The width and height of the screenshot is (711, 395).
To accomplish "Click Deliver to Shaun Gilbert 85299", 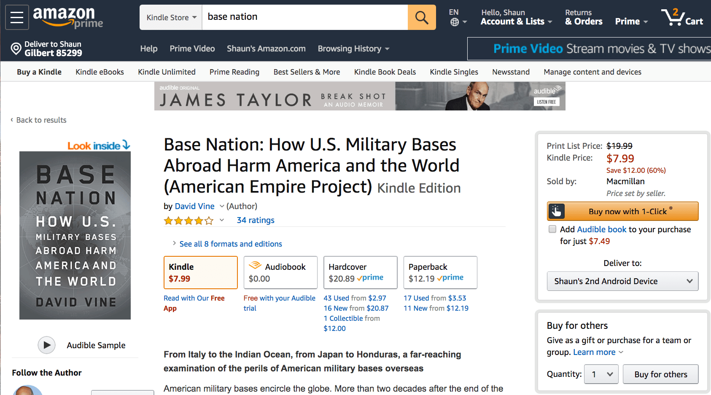I will [46, 49].
